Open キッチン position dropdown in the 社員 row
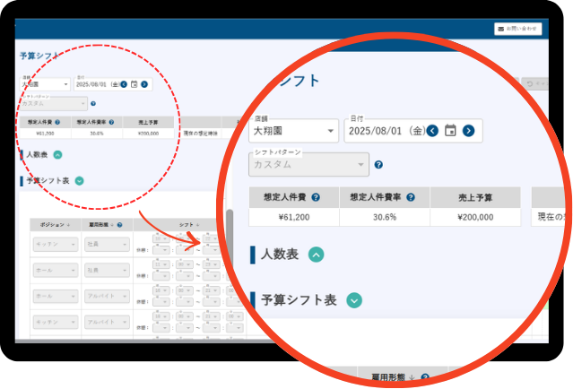This screenshot has width=573, height=389. coord(56,244)
